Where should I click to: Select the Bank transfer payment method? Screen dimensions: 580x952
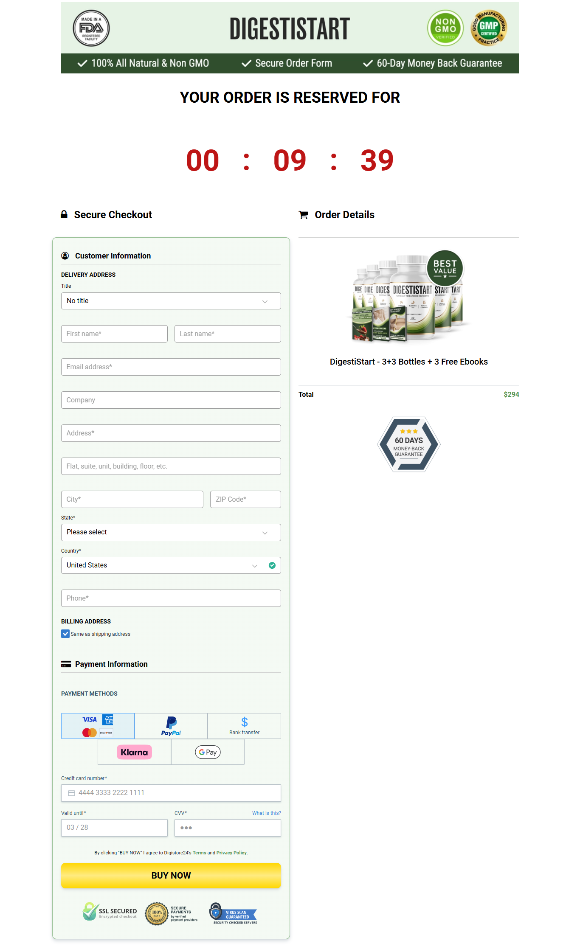click(245, 726)
